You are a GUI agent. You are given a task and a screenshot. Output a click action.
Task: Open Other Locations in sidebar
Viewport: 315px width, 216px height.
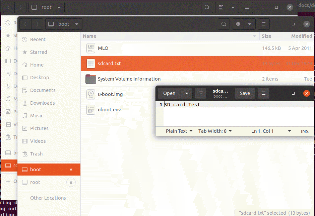[49, 198]
